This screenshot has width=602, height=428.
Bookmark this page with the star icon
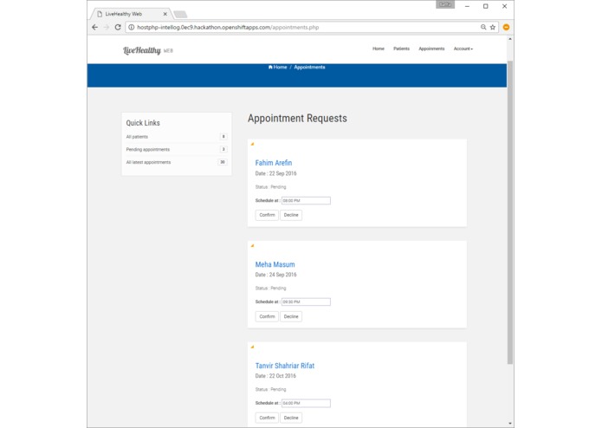point(493,27)
